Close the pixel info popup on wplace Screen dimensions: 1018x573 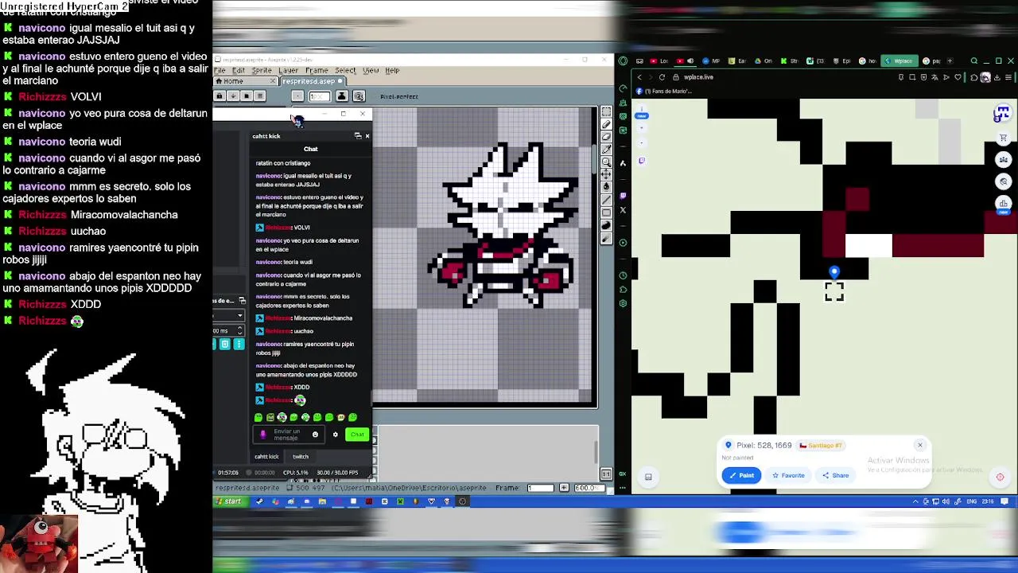click(920, 446)
